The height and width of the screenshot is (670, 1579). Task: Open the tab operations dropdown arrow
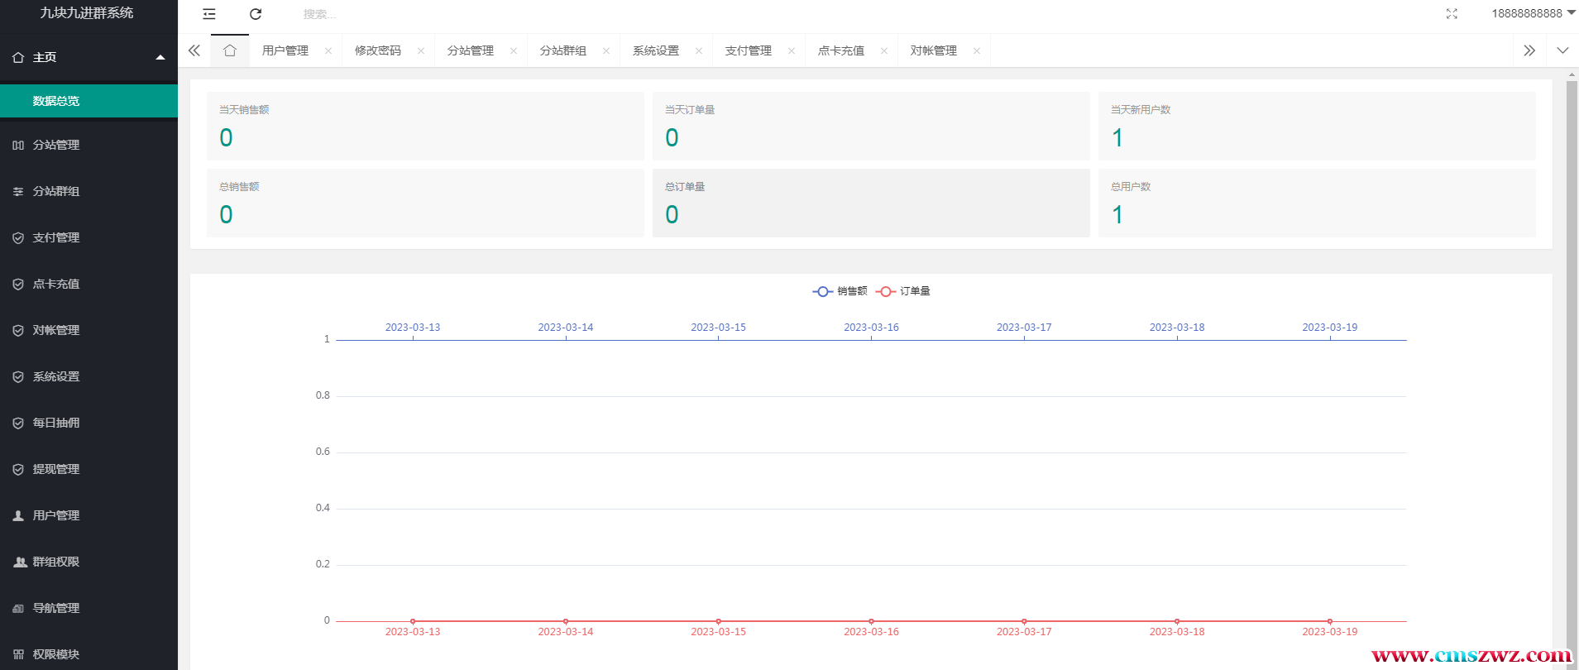(1562, 50)
